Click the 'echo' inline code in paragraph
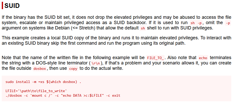 tap(203, 58)
